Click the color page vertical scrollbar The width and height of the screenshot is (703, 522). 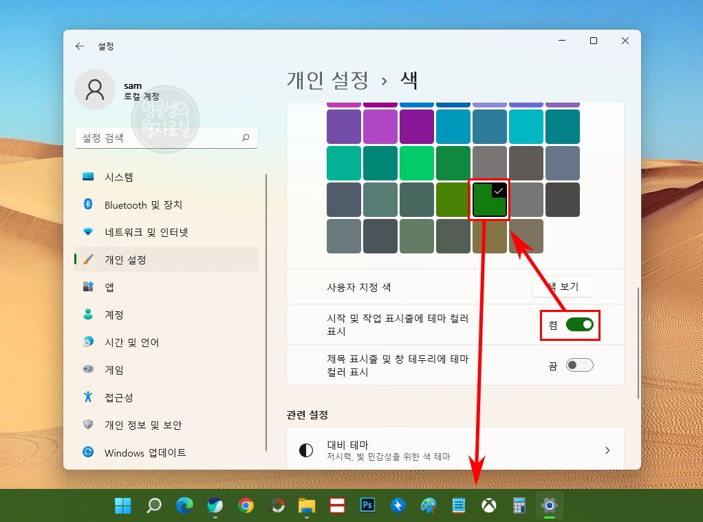(x=638, y=344)
